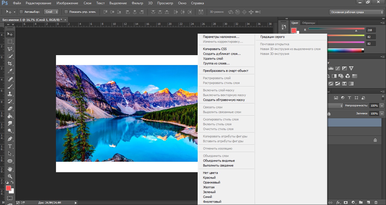The height and width of the screenshot is (205, 386).
Task: Select the Horizontal Type tool
Action: (10, 146)
